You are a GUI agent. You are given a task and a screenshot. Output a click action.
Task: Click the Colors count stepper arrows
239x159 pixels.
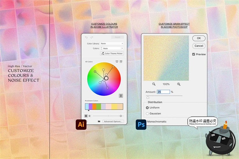(x=102, y=48)
